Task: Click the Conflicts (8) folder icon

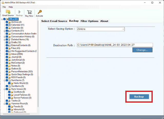Action: coord(12,92)
